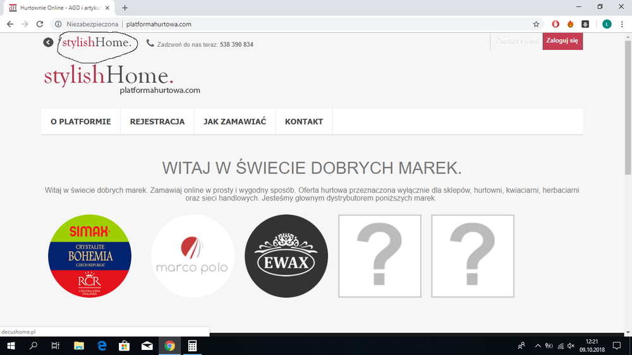The width and height of the screenshot is (632, 355).
Task: Open the Marco Polo brand logo
Action: pos(192,256)
